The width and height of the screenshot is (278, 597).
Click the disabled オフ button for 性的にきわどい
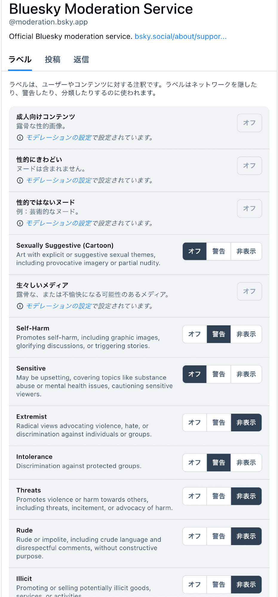pyautogui.click(x=249, y=166)
